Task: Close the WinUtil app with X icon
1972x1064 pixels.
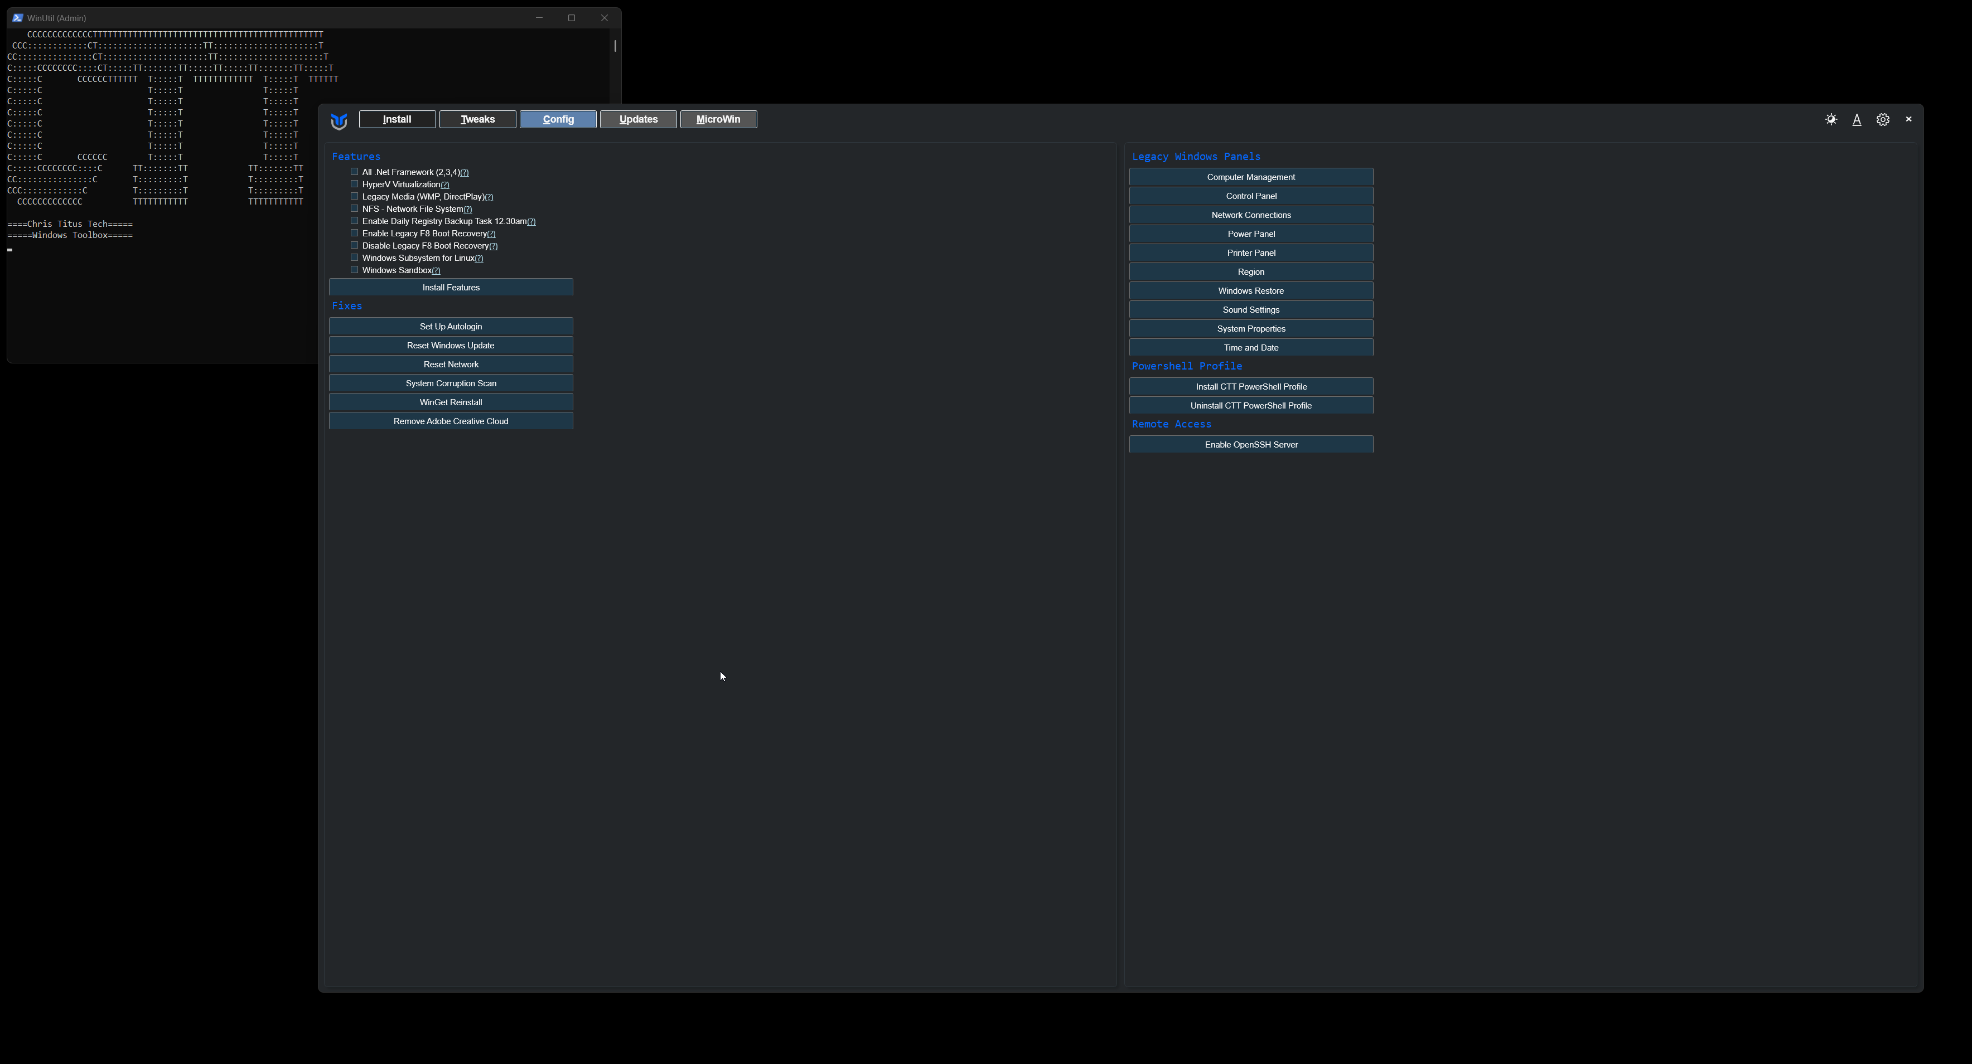Action: 1908,119
